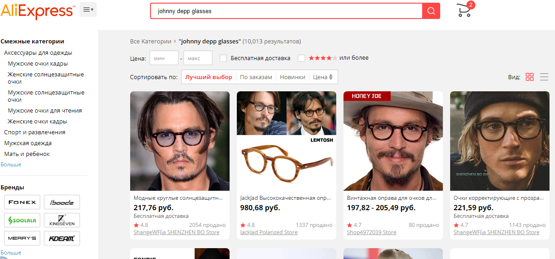
Task: Select the Boode brand logo
Action: 62,202
